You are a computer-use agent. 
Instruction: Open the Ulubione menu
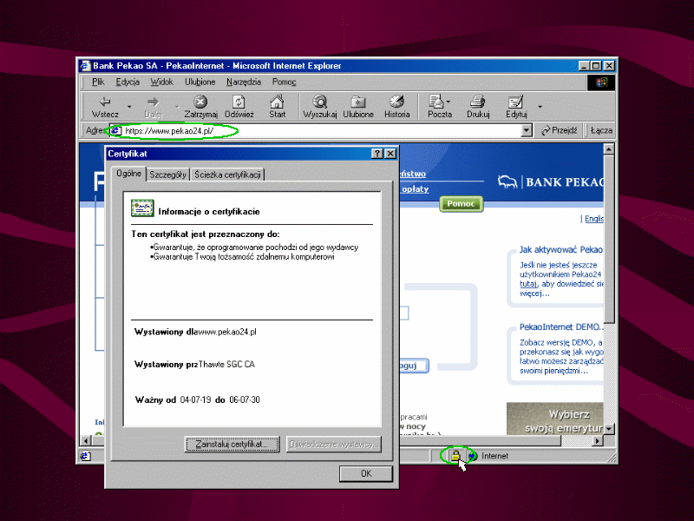click(200, 82)
